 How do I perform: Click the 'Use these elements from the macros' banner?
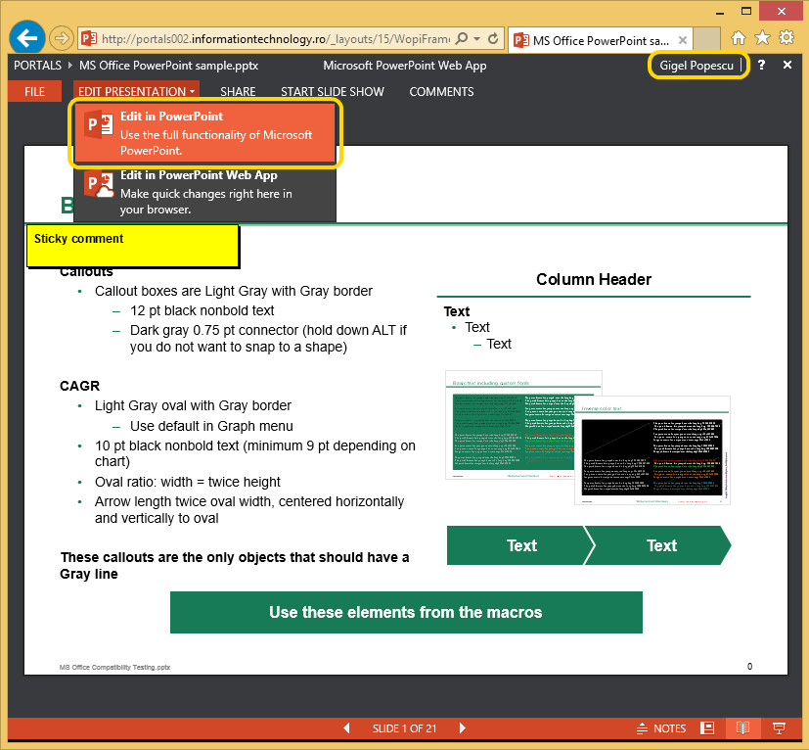[406, 612]
